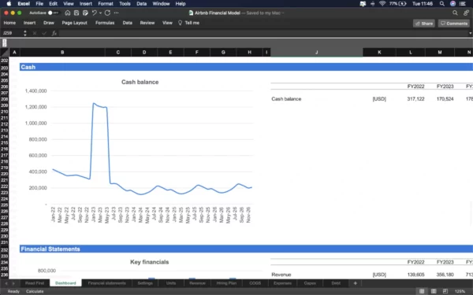Click the Cash balance row label
This screenshot has height=295, width=473.
286,99
